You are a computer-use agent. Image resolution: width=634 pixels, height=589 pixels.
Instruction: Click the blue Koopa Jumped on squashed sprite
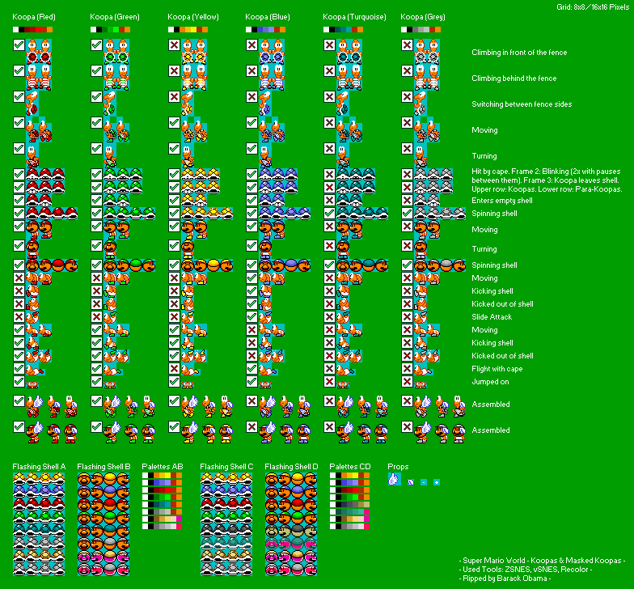pyautogui.click(x=265, y=385)
